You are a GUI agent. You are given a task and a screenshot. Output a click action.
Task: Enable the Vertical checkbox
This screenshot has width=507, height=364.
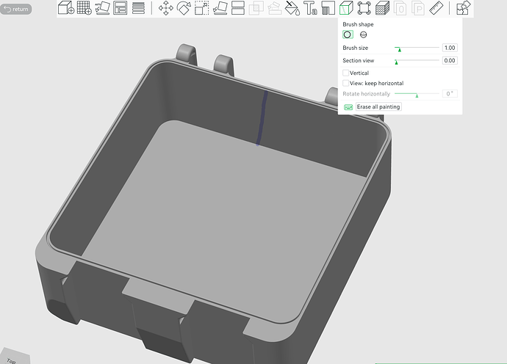345,73
